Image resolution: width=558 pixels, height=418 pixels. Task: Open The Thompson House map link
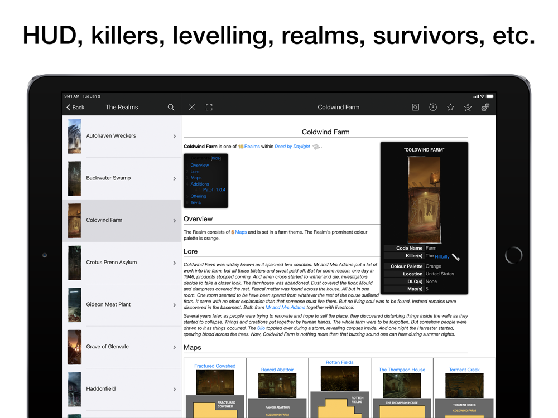[x=402, y=370]
